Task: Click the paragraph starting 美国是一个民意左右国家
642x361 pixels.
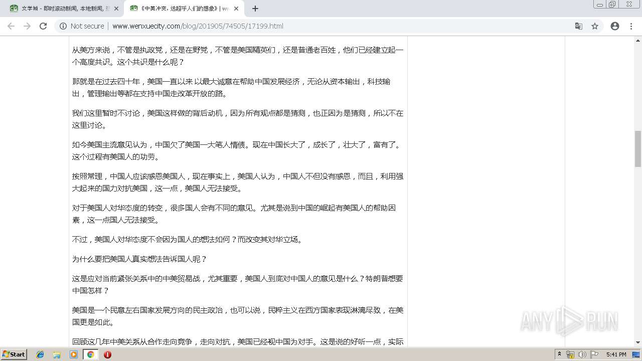Action: (x=238, y=316)
